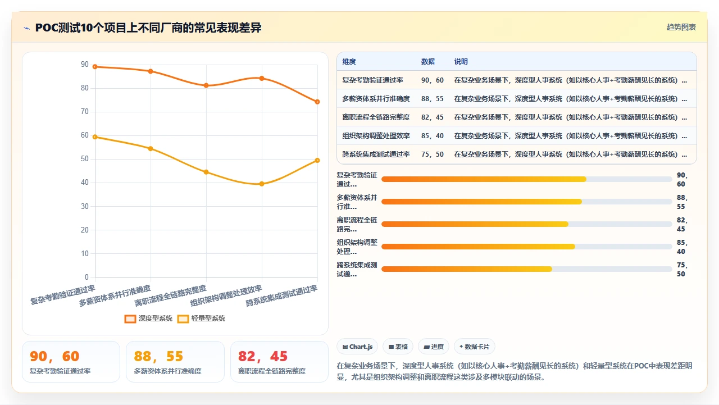This screenshot has height=405, width=719.
Task: Click progress bar for 多薪资体系并行准
Action: pos(526,202)
